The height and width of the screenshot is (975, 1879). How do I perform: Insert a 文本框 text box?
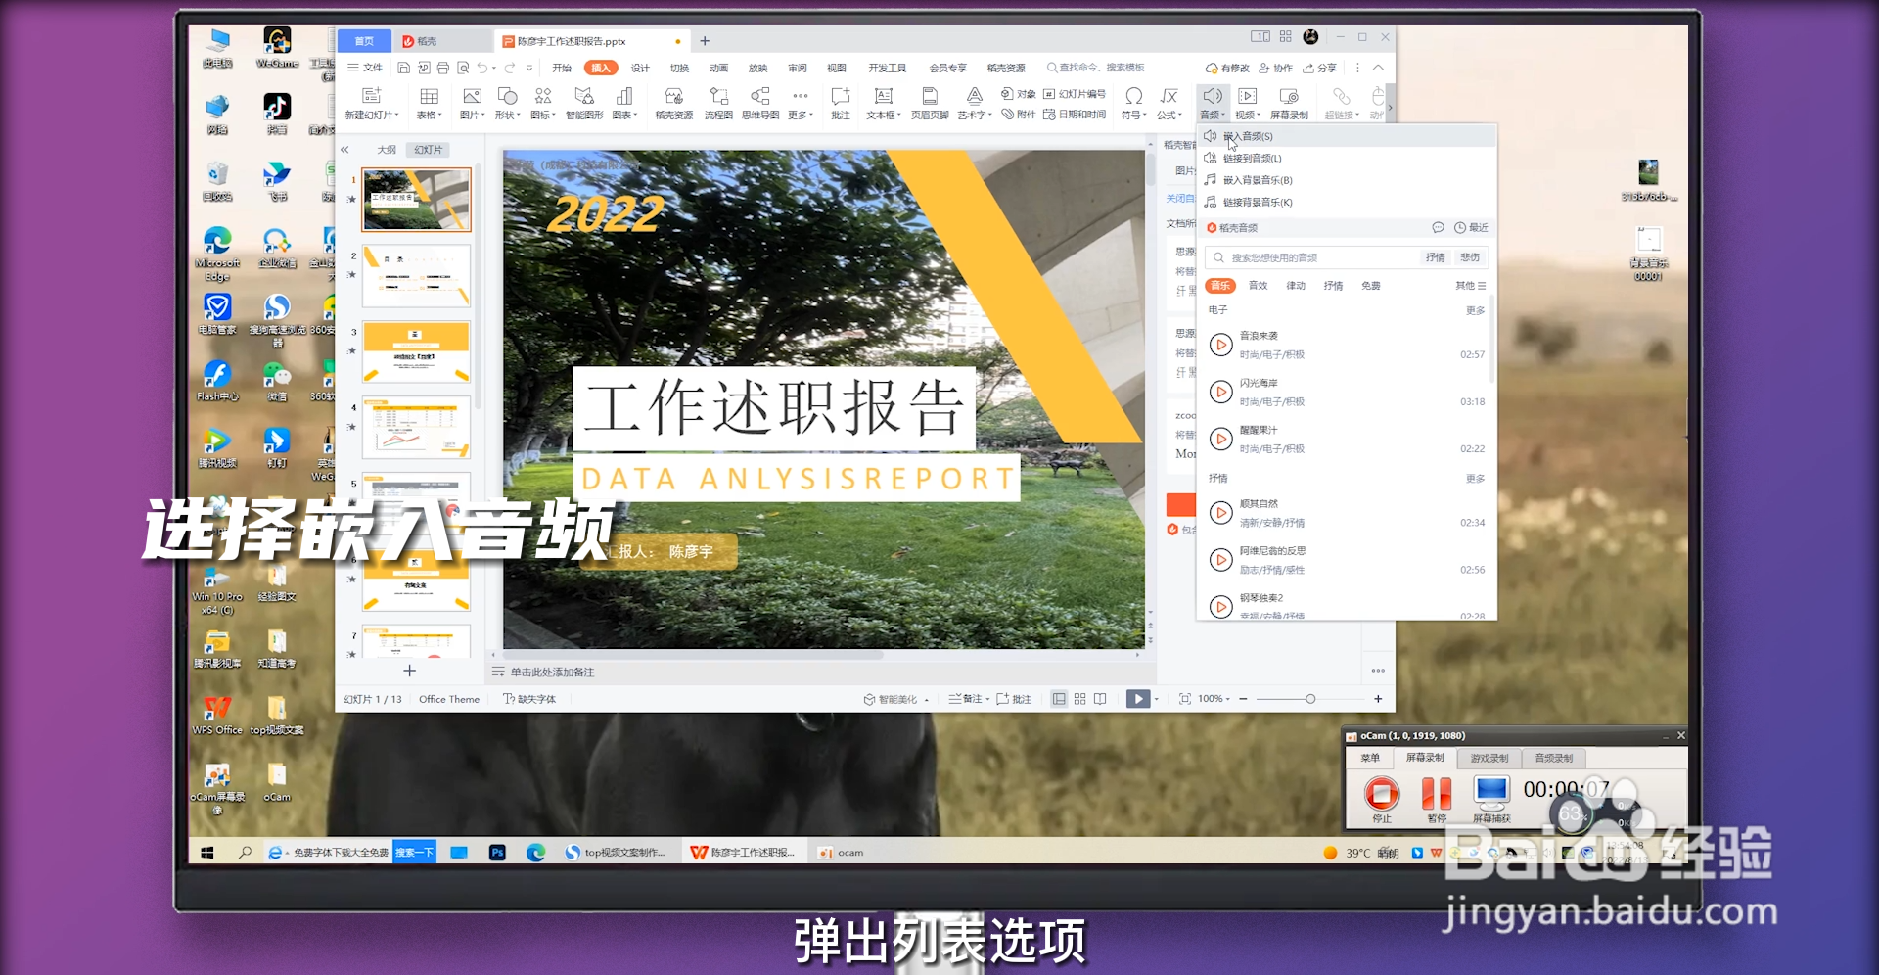(x=881, y=103)
